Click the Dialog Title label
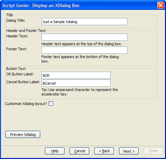The height and width of the screenshot is (159, 166). [x=16, y=20]
